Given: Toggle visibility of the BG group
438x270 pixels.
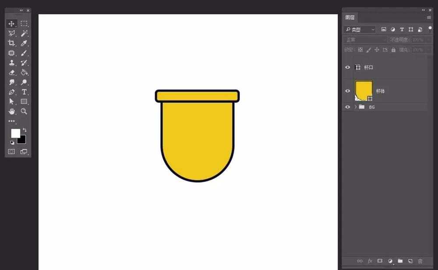Looking at the screenshot, I should 347,107.
